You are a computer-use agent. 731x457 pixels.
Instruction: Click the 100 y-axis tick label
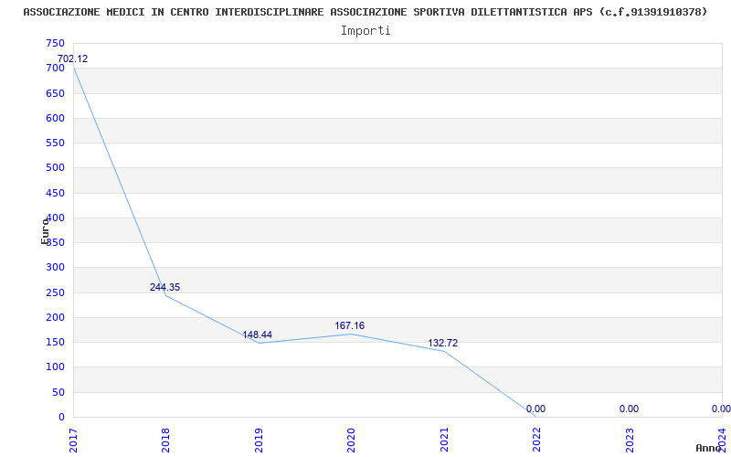point(55,367)
